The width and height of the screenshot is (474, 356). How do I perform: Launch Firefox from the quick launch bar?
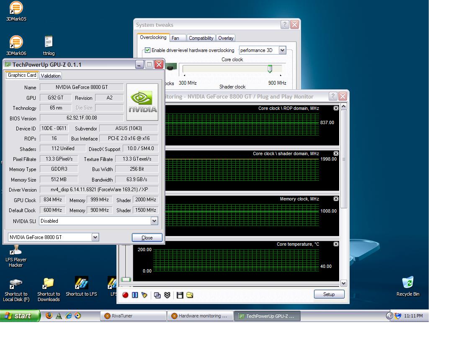tap(49, 315)
